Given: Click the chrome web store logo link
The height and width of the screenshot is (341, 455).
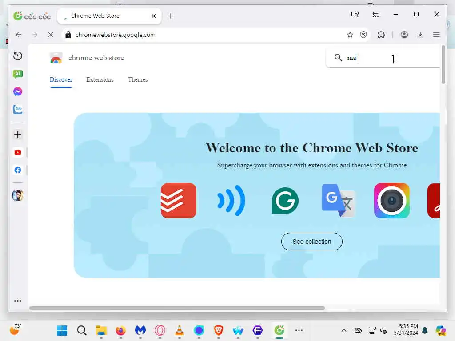Looking at the screenshot, I should point(87,58).
